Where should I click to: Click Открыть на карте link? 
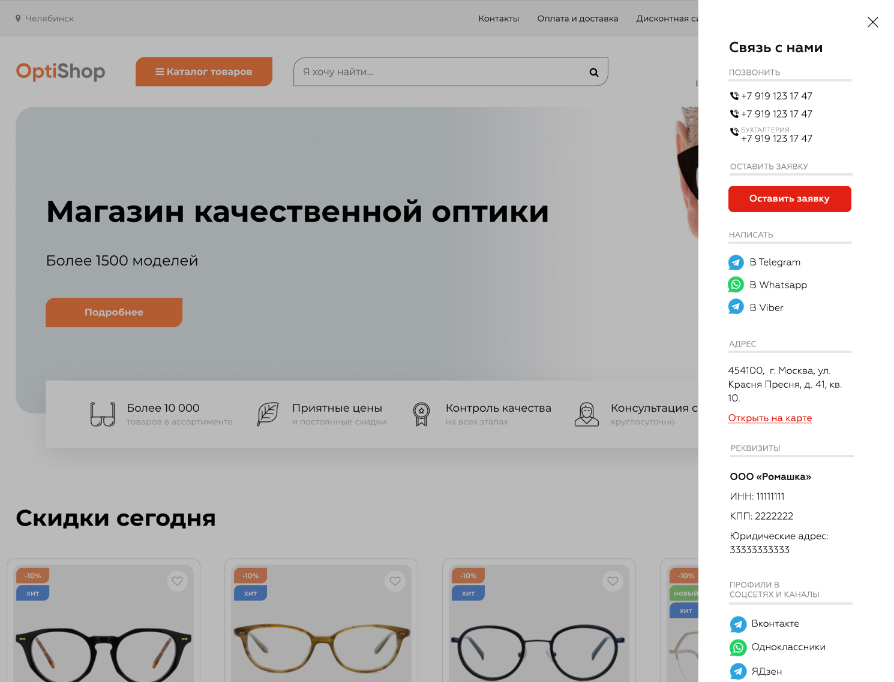770,418
